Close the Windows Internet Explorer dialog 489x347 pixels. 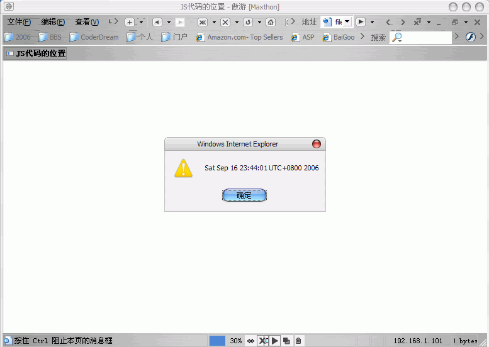pos(316,144)
